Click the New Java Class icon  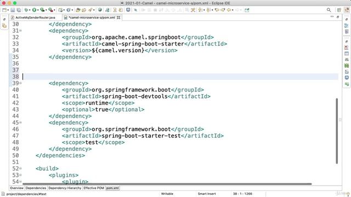69,10
